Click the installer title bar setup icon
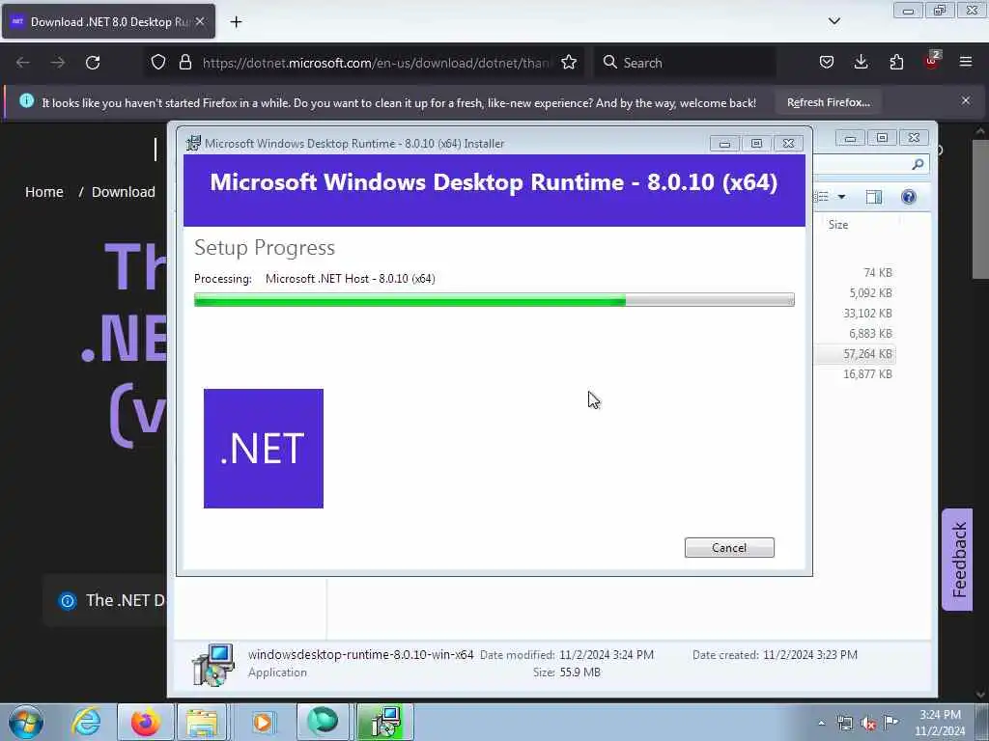 point(193,143)
